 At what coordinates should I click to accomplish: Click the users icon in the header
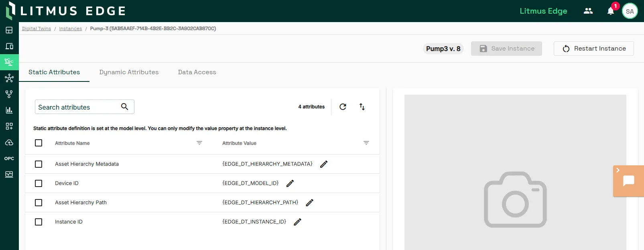(x=588, y=11)
